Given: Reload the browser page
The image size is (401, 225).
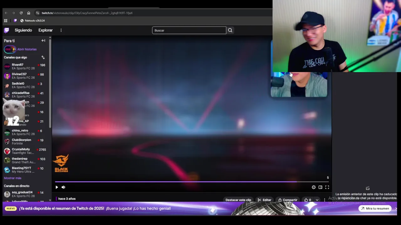Looking at the screenshot, I should point(21,13).
